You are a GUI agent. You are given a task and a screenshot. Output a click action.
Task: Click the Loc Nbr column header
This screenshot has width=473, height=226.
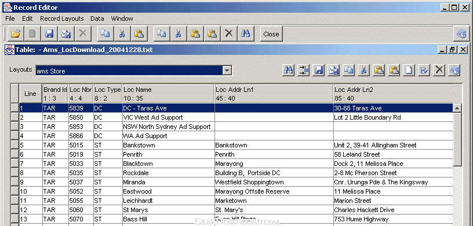81,94
